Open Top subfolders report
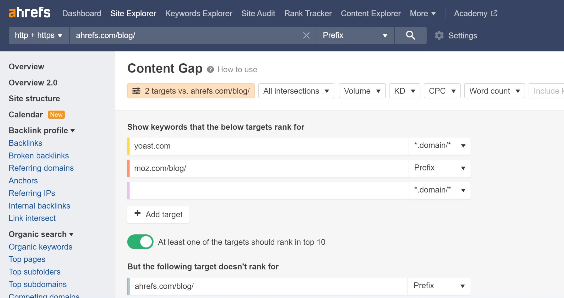 (35, 272)
